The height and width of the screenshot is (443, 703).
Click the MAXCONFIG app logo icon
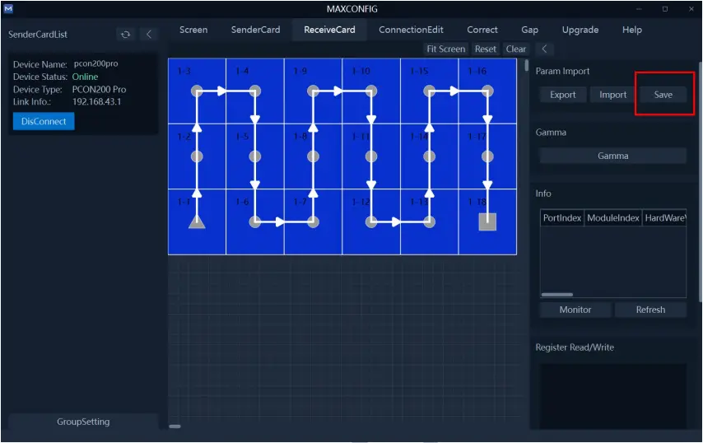[8, 9]
